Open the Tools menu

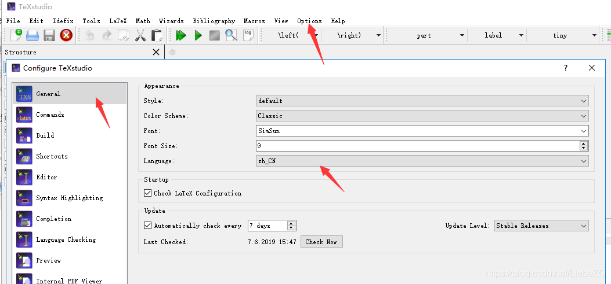tap(91, 21)
